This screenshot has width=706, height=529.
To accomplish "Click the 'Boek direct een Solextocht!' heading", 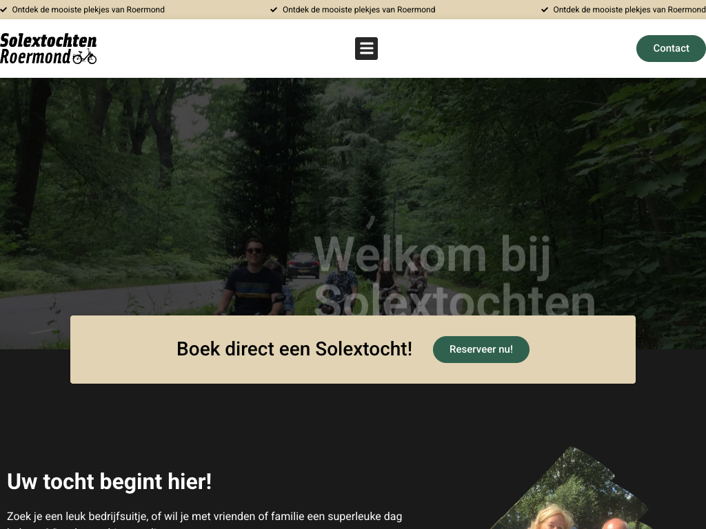I will [x=294, y=349].
